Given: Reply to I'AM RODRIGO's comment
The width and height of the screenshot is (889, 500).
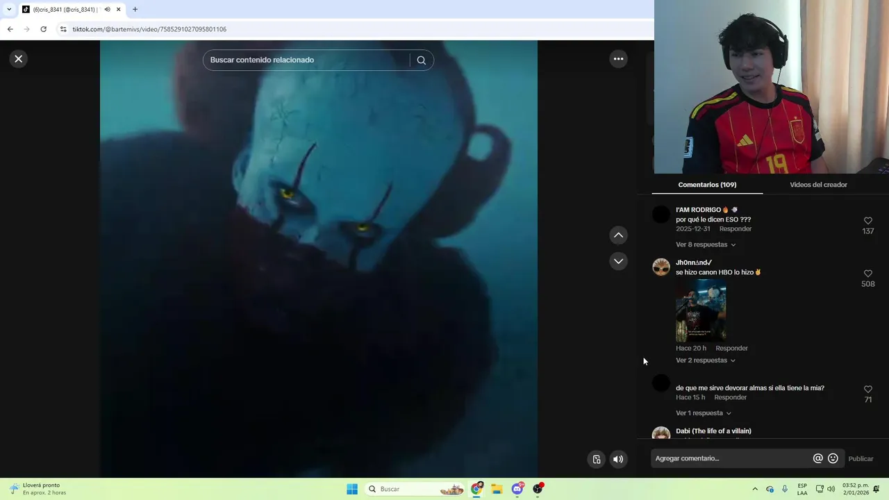Looking at the screenshot, I should (736, 229).
